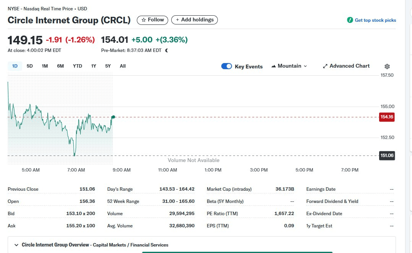The image size is (412, 253).
Task: Click Avg. Volume value 32,680,390
Action: pyautogui.click(x=182, y=226)
